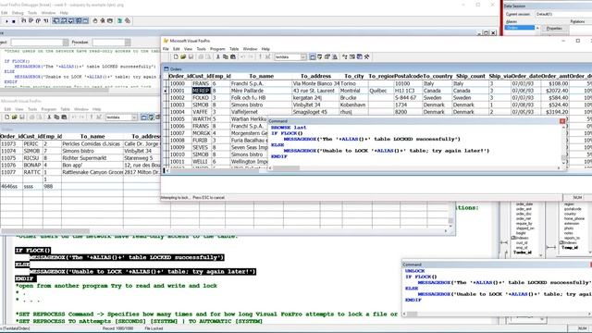Select the highlighted MEREP cell
592x333 pixels.
coord(201,91)
